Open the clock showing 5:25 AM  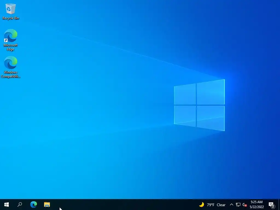pyautogui.click(x=256, y=202)
